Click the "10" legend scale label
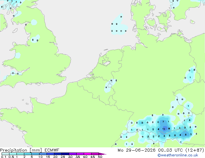The image size is (205, 158). 40,157
